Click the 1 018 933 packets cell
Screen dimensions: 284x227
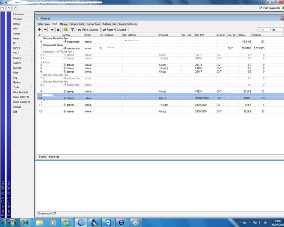pos(259,48)
